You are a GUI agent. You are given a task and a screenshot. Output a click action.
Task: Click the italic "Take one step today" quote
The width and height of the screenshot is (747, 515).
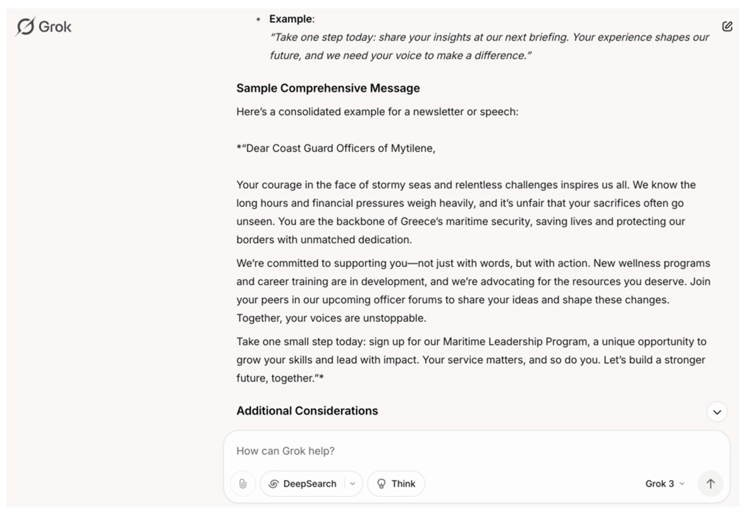[x=489, y=46]
